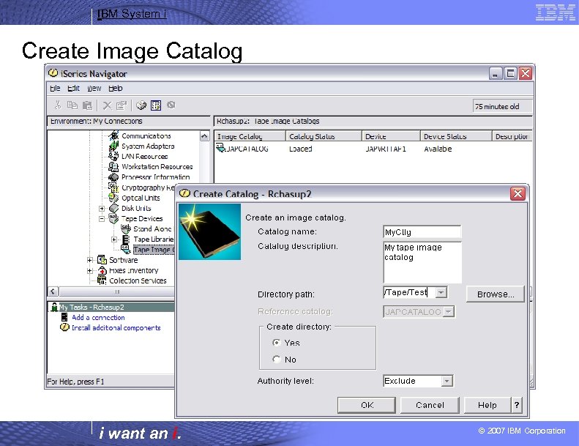Click the Delete X toolbar icon
Screen dimensions: 579x446
click(107, 105)
